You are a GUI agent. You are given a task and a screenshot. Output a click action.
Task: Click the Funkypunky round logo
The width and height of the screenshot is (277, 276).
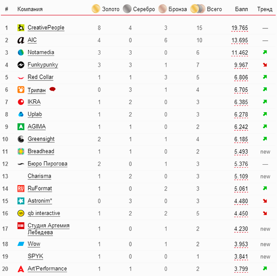point(21,65)
